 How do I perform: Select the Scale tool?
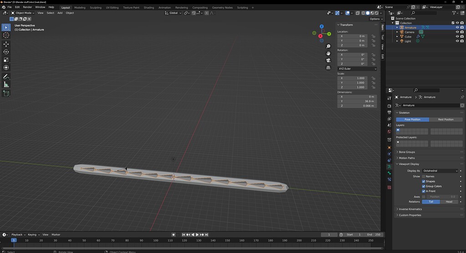(6, 60)
